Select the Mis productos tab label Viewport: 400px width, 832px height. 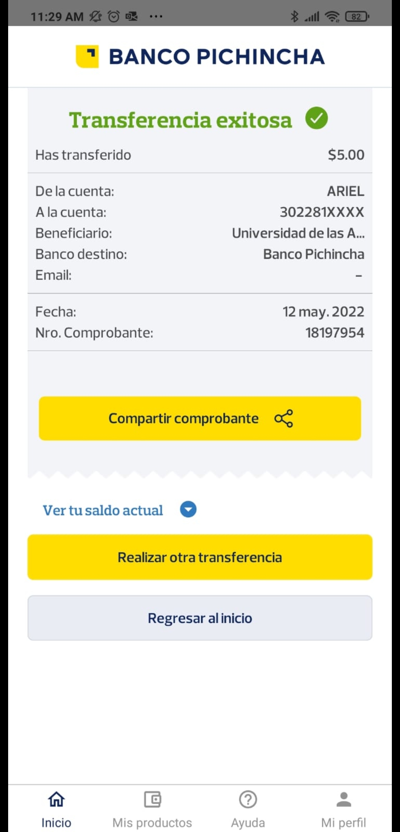coord(152,823)
